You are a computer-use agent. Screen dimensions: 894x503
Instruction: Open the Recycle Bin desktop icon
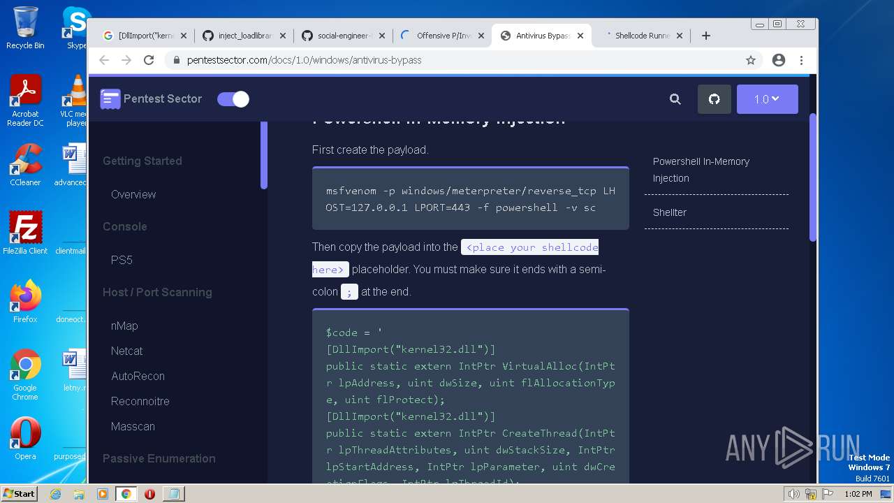point(25,29)
